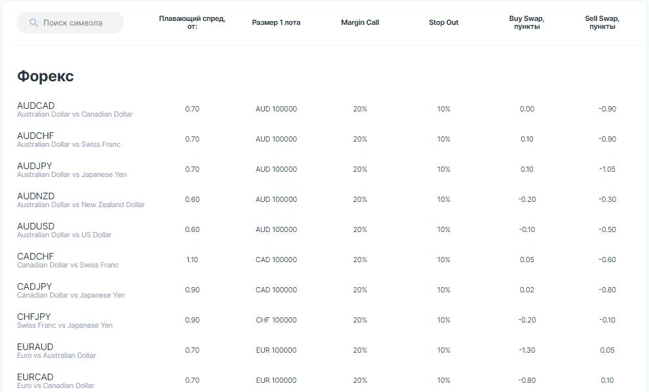The width and height of the screenshot is (649, 392).
Task: Select the EURAUD symbol row
Action: pyautogui.click(x=35, y=347)
